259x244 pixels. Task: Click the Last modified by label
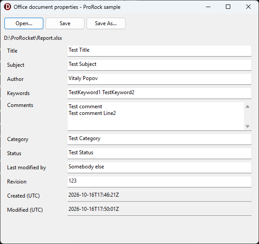point(27,168)
